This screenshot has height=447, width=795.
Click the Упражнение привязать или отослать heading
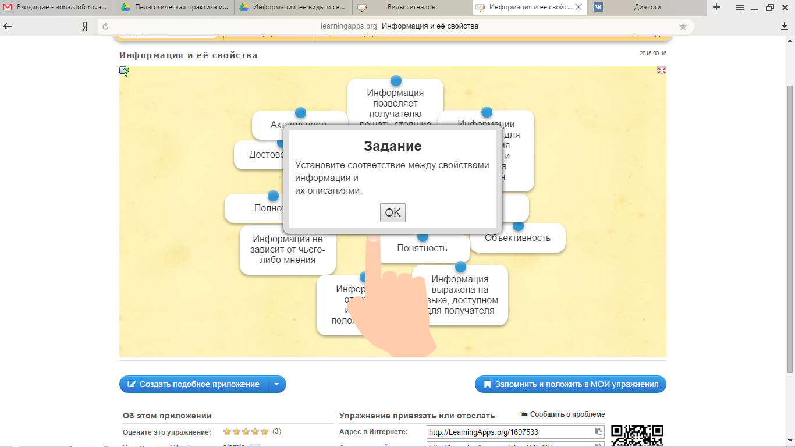[417, 416]
